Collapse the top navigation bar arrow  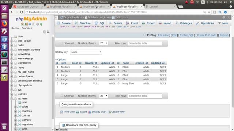coord(229,17)
